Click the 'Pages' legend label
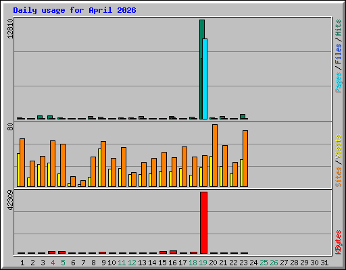This screenshot has height=270, width=346. coord(339,82)
